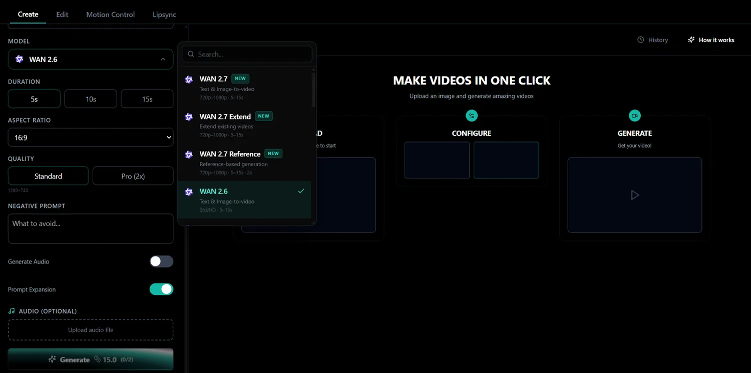Click the WAN 2.6 model icon in selector
This screenshot has width=751, height=373.
(x=20, y=59)
